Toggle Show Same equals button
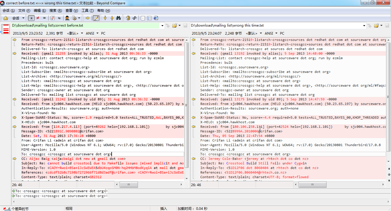Screen dimensions: 391x211 (x=44, y=18)
